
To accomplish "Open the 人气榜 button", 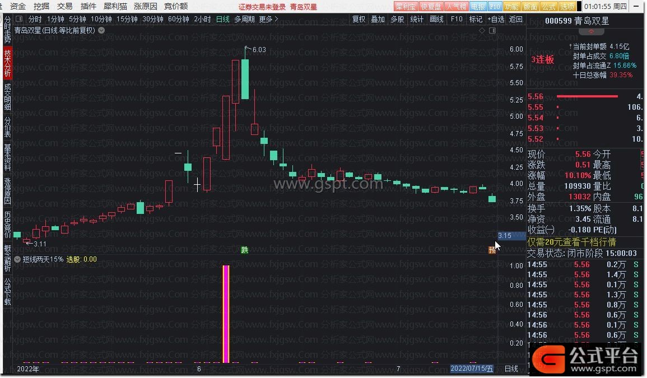I will tap(456, 7).
